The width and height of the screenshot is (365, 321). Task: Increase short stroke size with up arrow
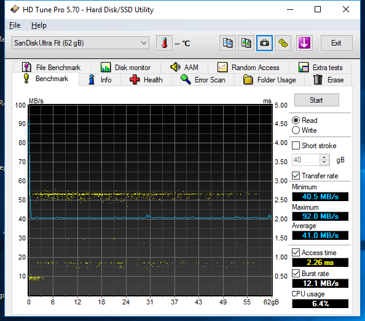[x=324, y=157]
